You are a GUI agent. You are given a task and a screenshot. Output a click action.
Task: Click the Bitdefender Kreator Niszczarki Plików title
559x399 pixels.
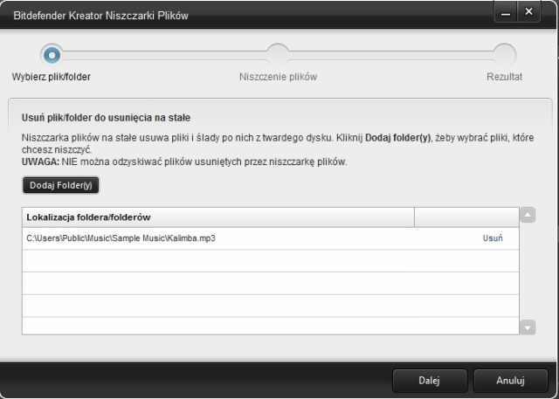(99, 15)
